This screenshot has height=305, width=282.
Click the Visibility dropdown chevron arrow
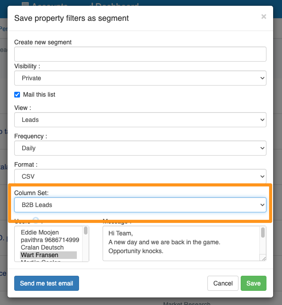262,78
